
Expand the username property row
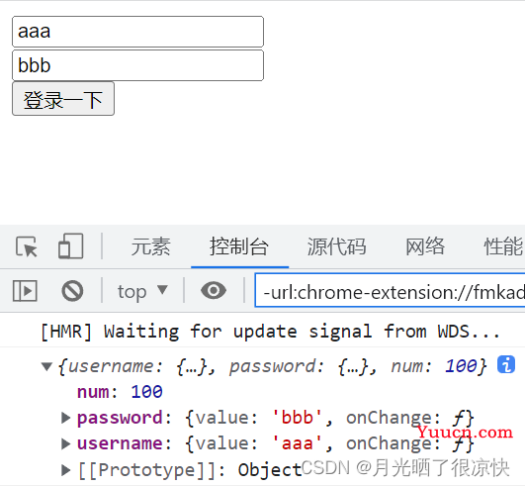(66, 443)
